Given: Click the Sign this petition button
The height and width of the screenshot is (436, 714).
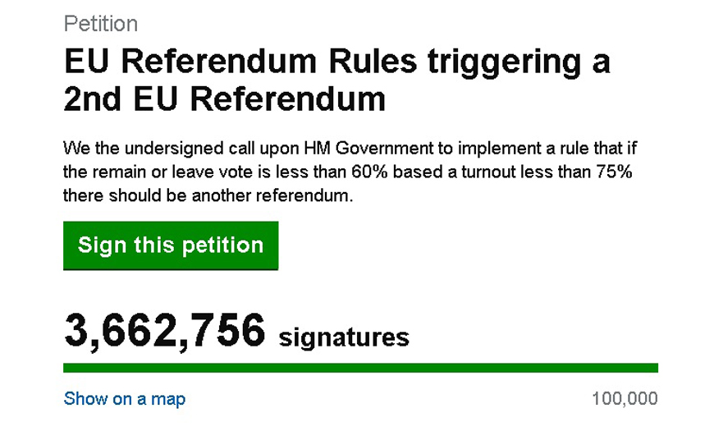Looking at the screenshot, I should click(171, 246).
